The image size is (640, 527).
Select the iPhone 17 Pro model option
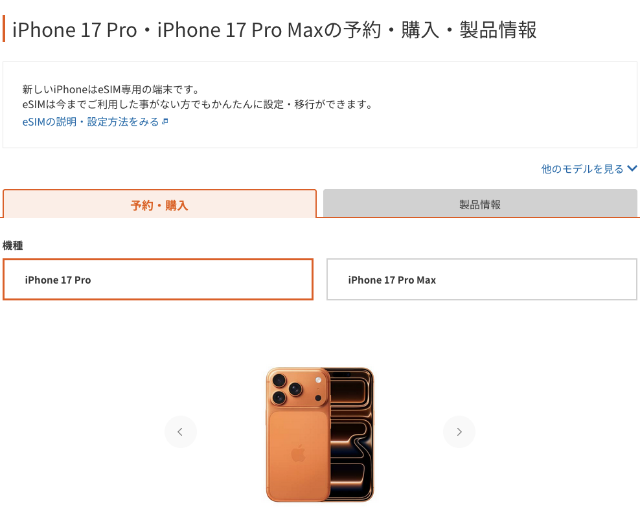pyautogui.click(x=158, y=280)
